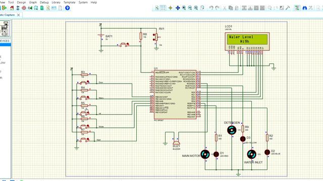Open the Property Assignment Tool icon

(x=311, y=8)
